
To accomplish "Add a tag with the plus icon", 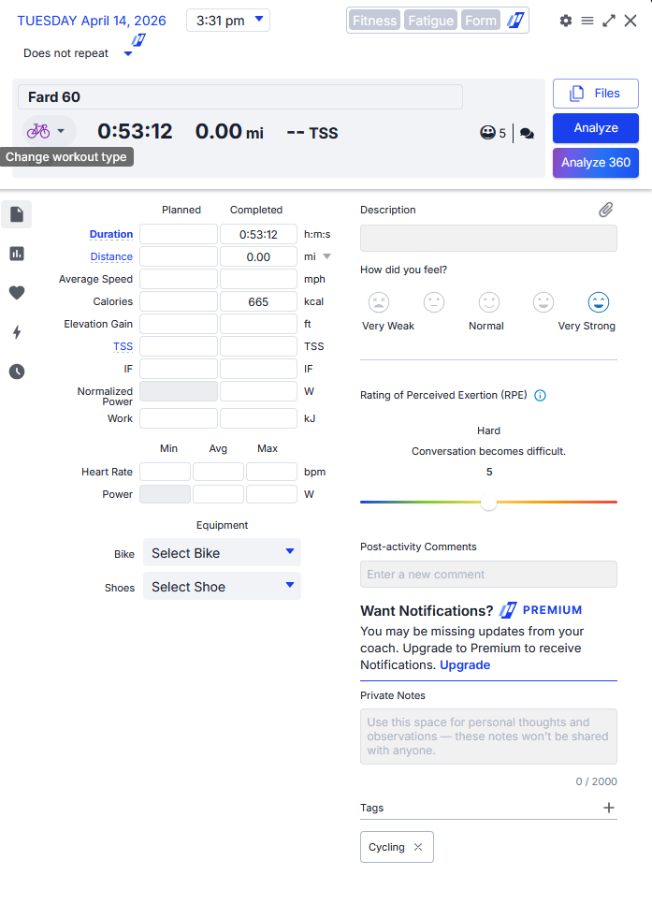I will tap(609, 808).
